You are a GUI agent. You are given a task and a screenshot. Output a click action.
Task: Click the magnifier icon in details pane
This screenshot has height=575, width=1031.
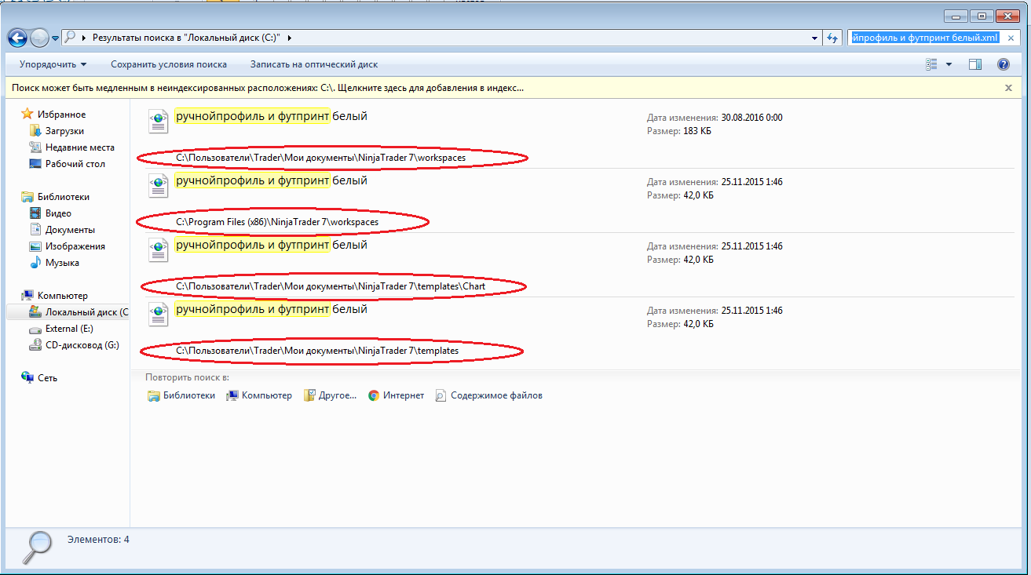pyautogui.click(x=35, y=547)
